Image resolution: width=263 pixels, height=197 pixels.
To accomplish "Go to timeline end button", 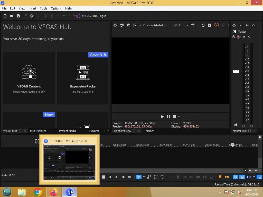I will [x=117, y=177].
